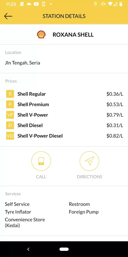This screenshot has height=257, width=128.
Task: Tap the Self Service entry
Action: pyautogui.click(x=17, y=204)
